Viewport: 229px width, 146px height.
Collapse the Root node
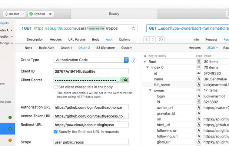point(145,62)
